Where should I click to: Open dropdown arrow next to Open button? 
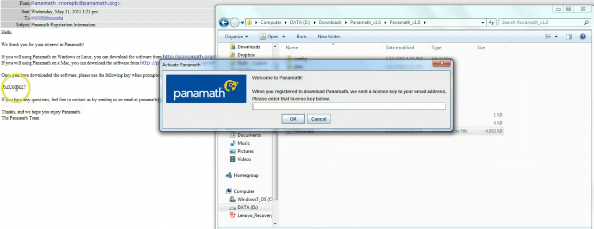[284, 37]
